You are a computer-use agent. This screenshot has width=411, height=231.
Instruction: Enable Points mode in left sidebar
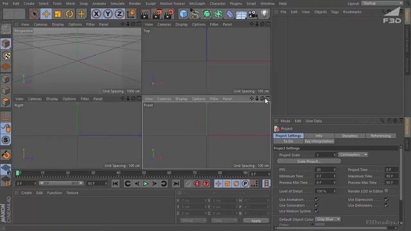coord(6,79)
